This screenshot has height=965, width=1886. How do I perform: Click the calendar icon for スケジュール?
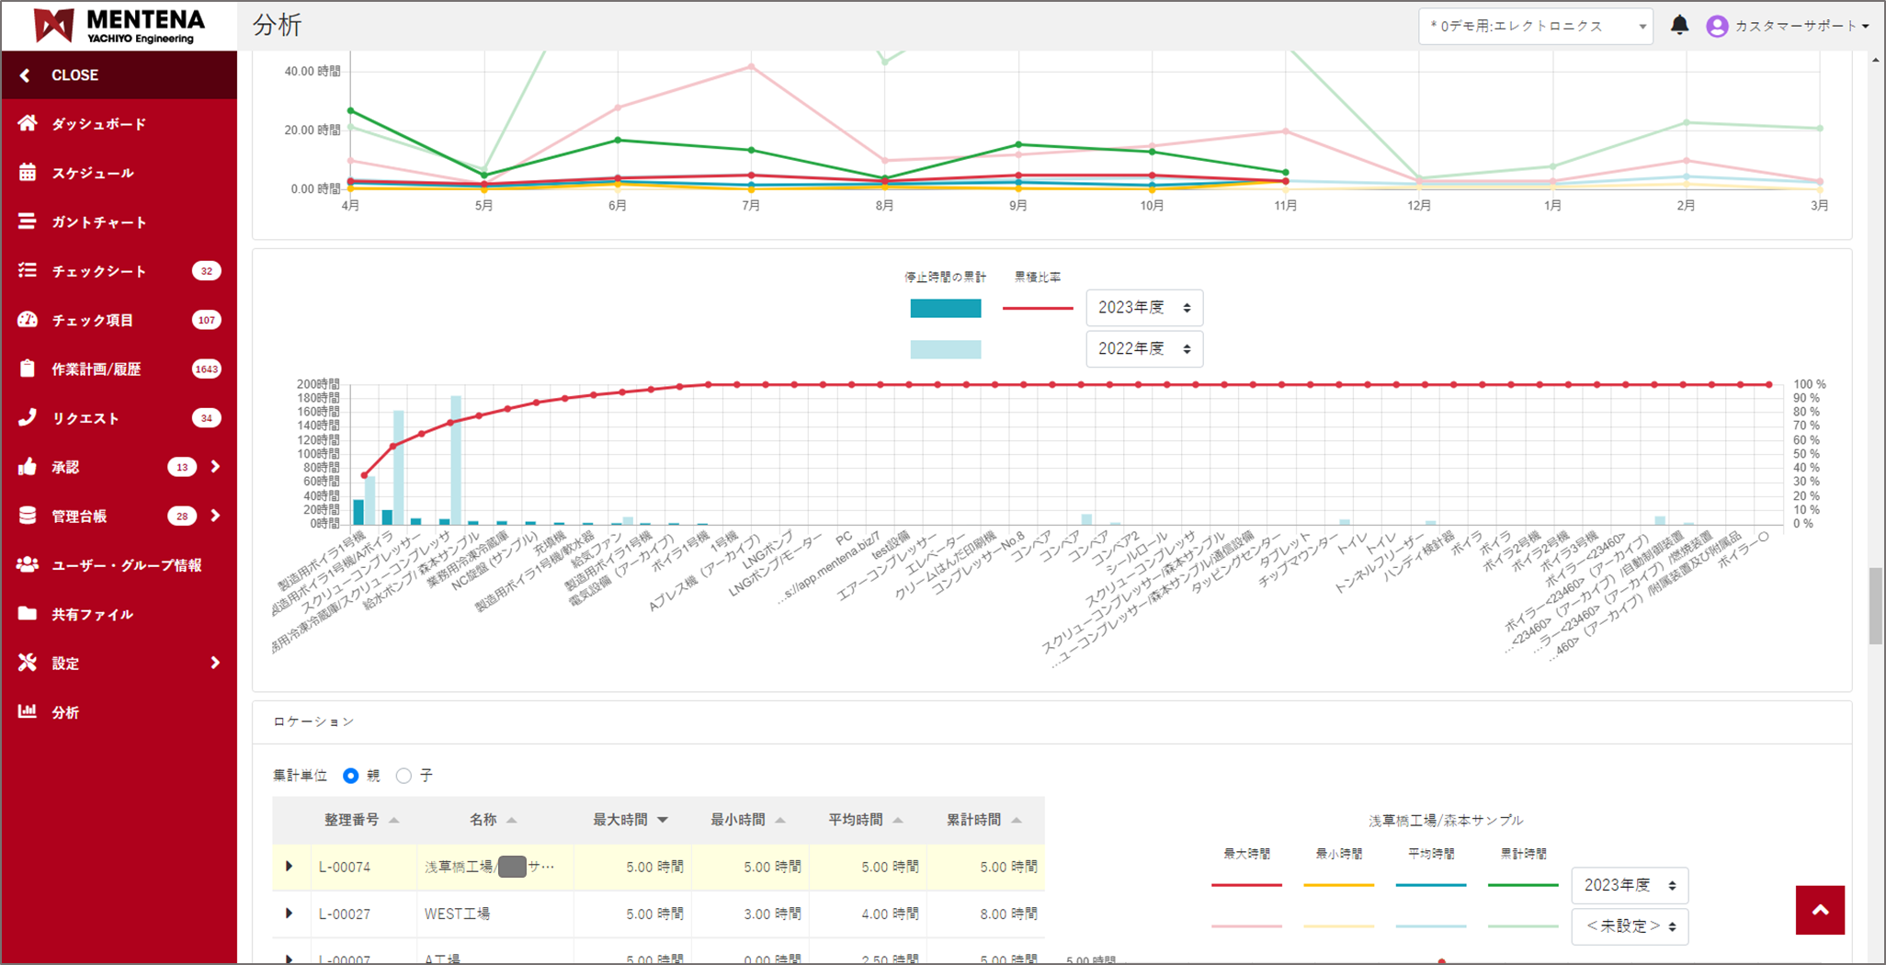28,173
